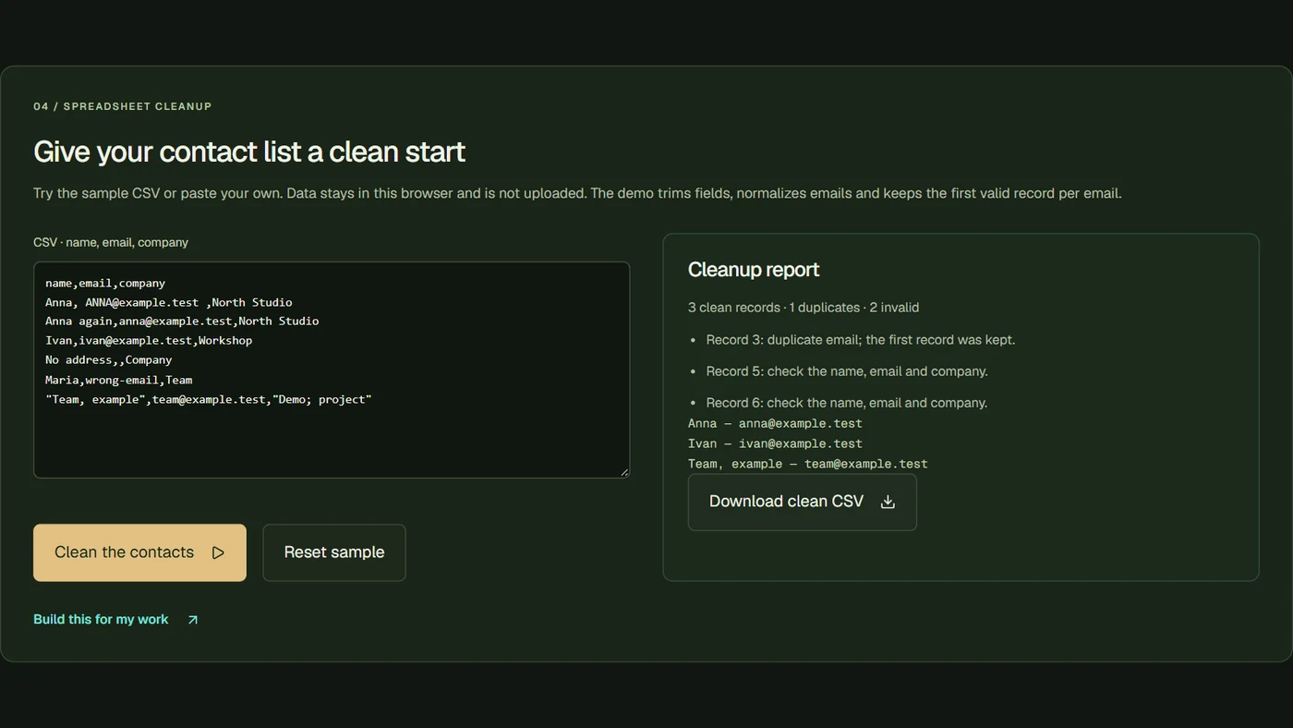The height and width of the screenshot is (728, 1293).
Task: Click the Reset sample button
Action: point(334,552)
